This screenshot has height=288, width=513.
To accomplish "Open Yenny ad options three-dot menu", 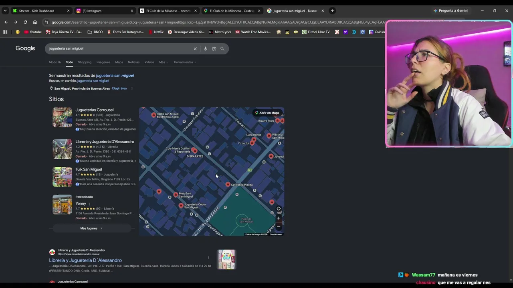I will click(89, 204).
